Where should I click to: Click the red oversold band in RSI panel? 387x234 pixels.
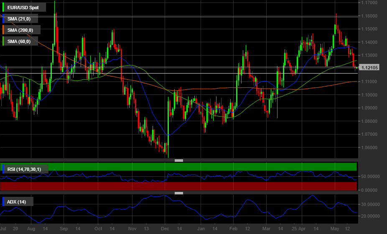[x=209, y=186]
